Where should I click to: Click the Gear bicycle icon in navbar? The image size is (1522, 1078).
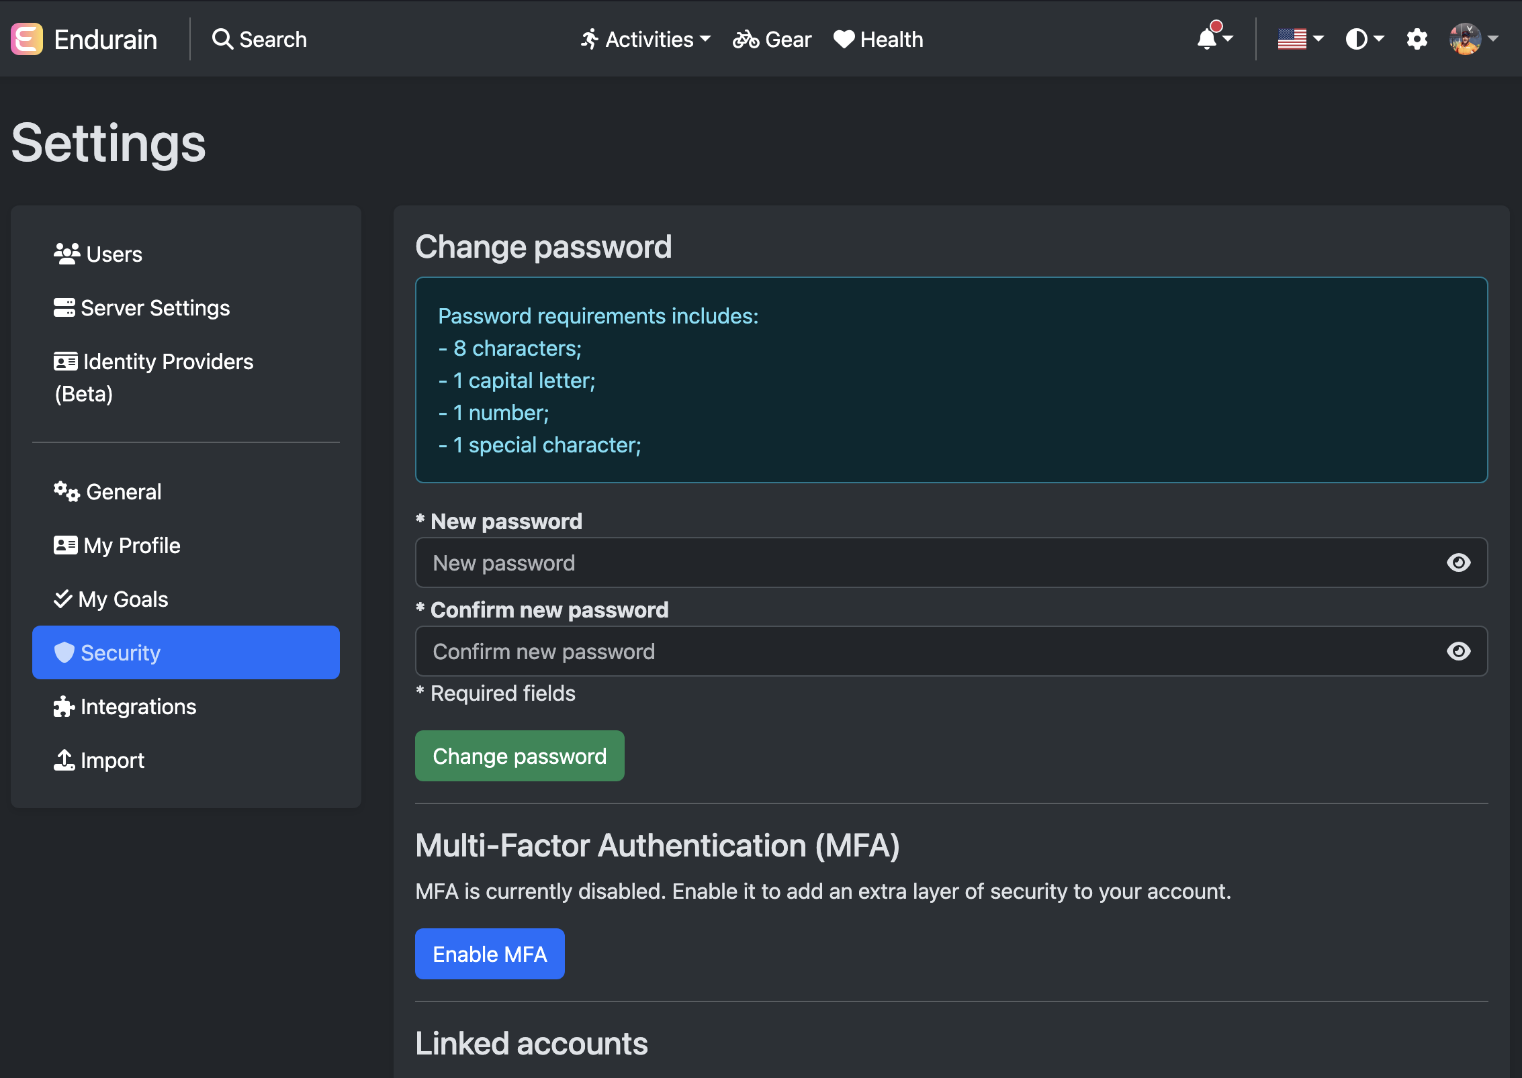pos(746,39)
